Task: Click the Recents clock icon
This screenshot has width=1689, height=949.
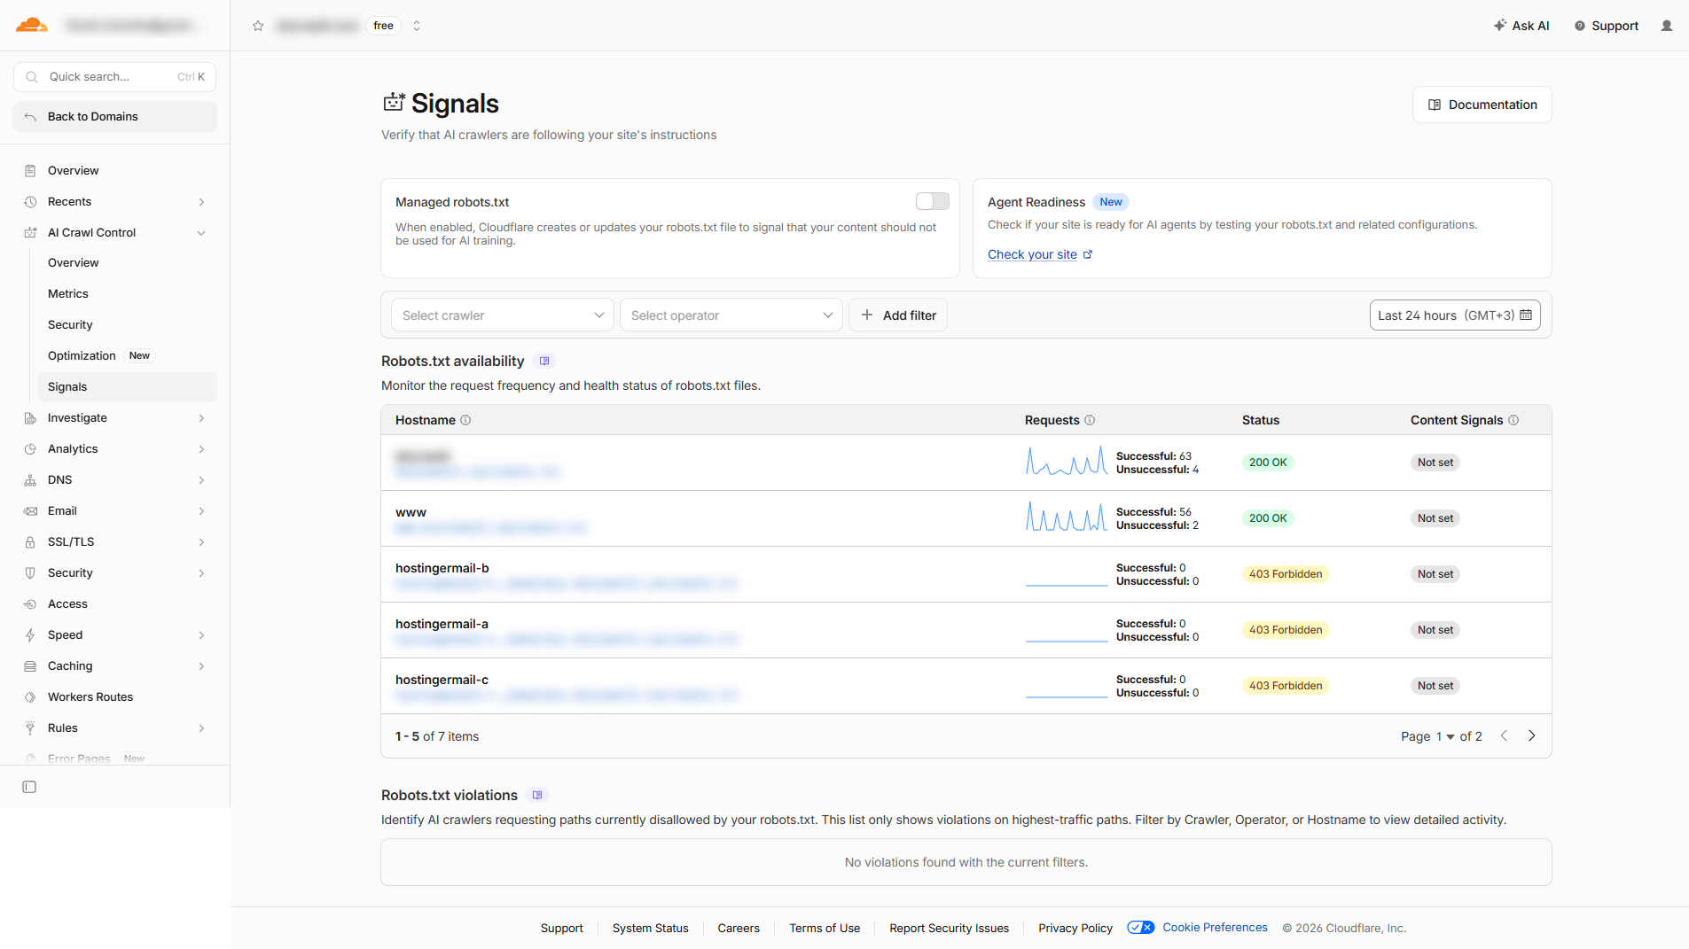Action: [x=30, y=202]
